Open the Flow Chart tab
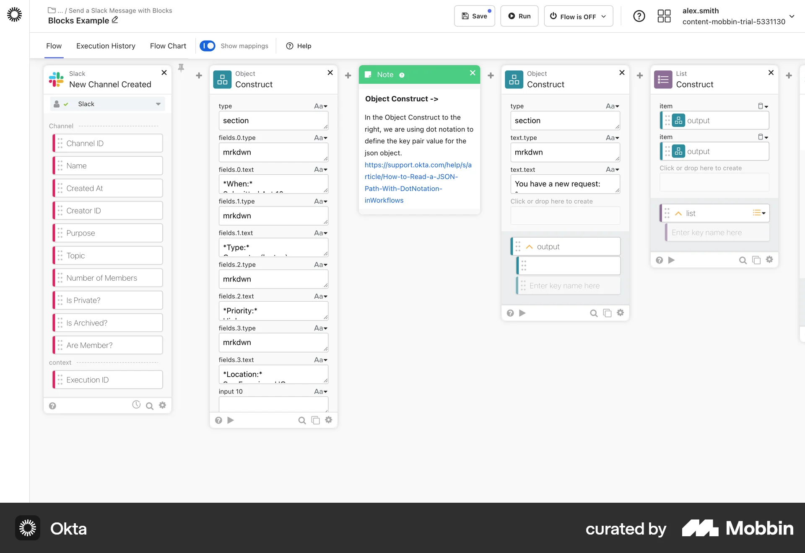 tap(168, 46)
